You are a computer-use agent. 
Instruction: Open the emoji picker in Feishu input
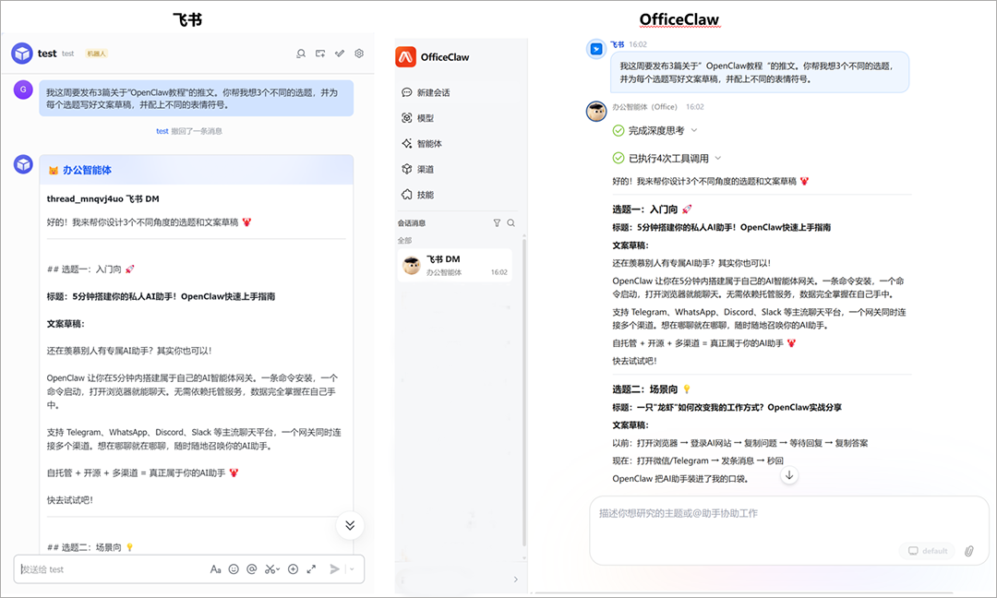(x=234, y=569)
